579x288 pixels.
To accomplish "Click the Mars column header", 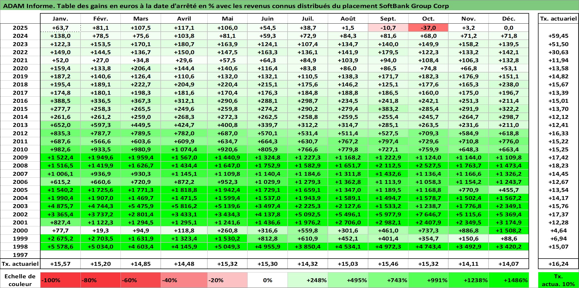I will click(141, 19).
